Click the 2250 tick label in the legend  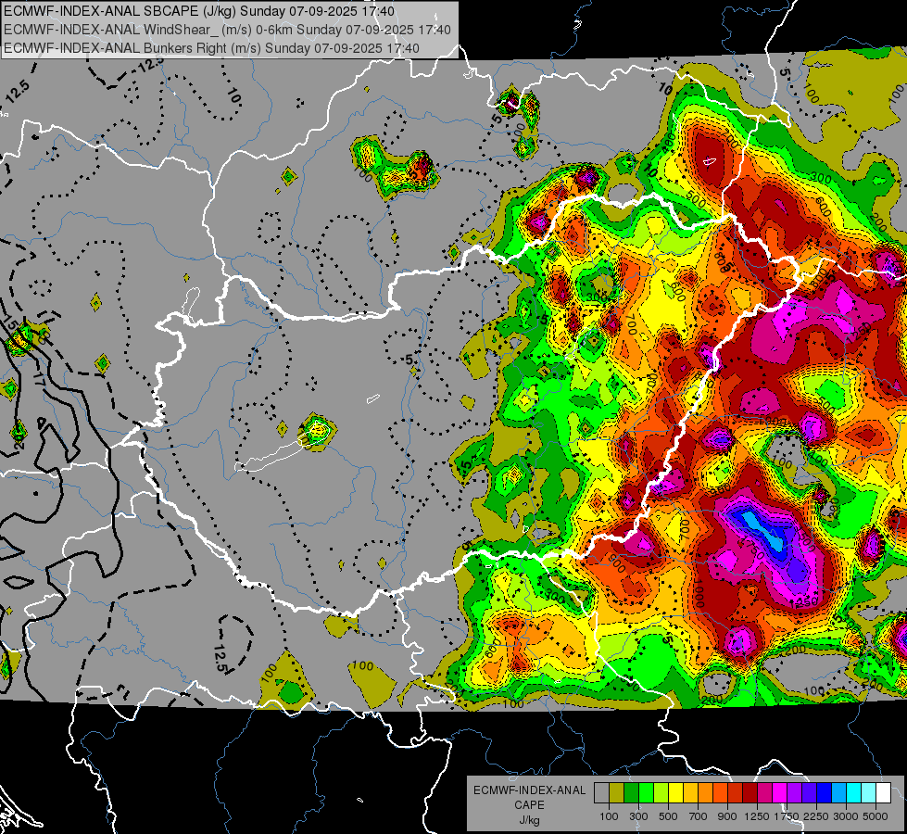point(817,816)
